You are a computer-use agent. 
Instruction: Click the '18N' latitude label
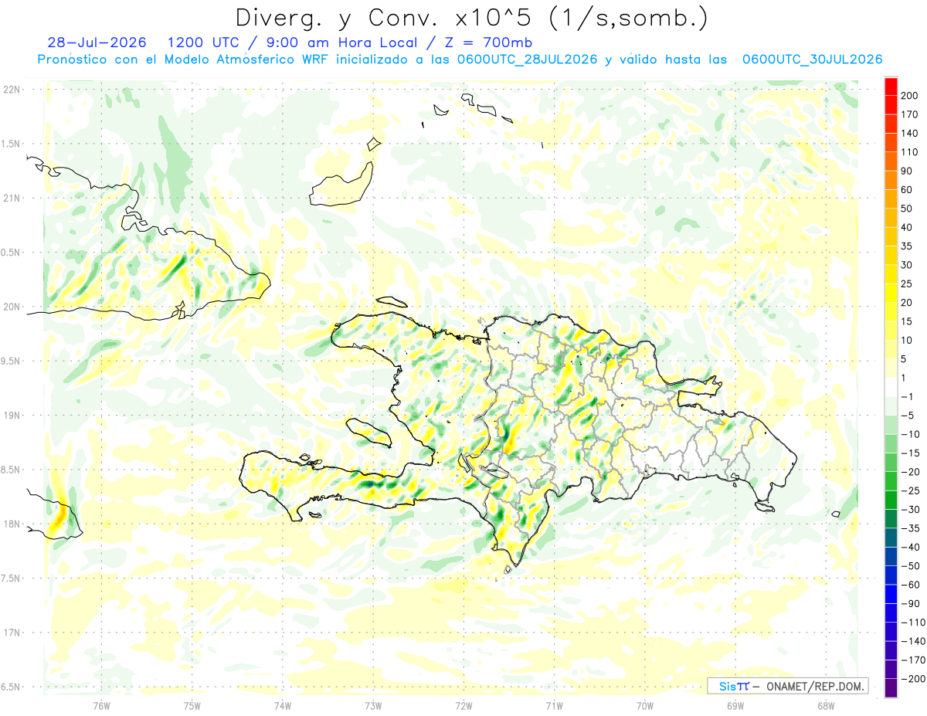point(12,524)
